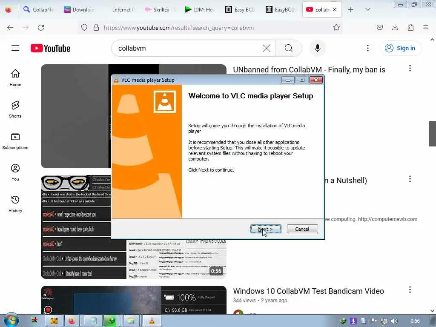Open History in the YouTube sidebar
This screenshot has height=327, width=436.
tap(15, 204)
